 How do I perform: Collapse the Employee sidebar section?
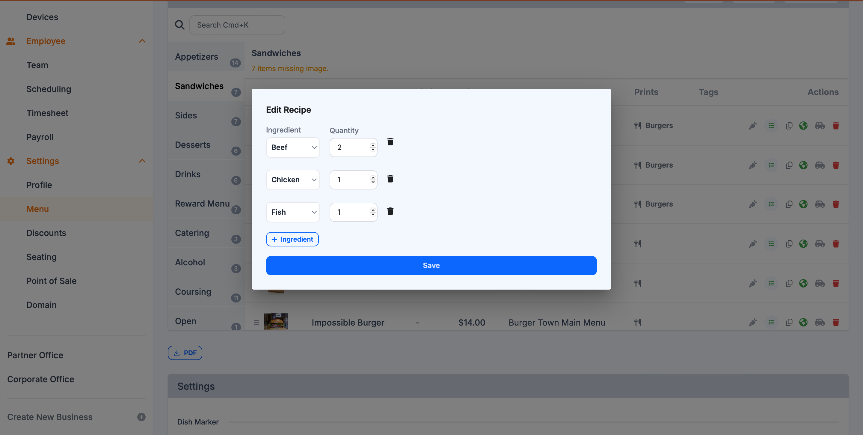click(142, 41)
